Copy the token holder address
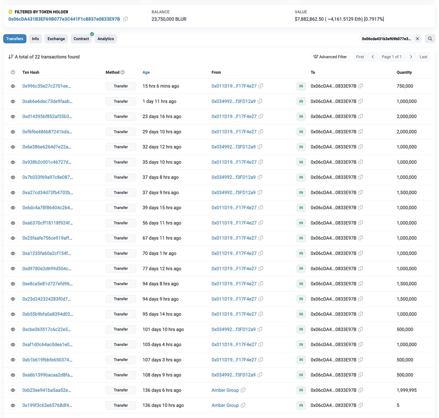The width and height of the screenshot is (439, 418). click(x=125, y=19)
